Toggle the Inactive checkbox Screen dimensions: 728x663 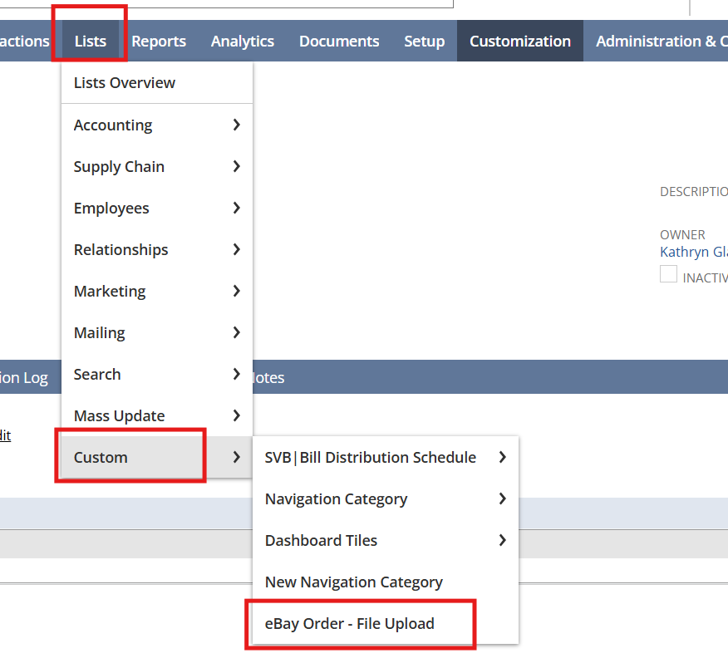click(x=668, y=275)
